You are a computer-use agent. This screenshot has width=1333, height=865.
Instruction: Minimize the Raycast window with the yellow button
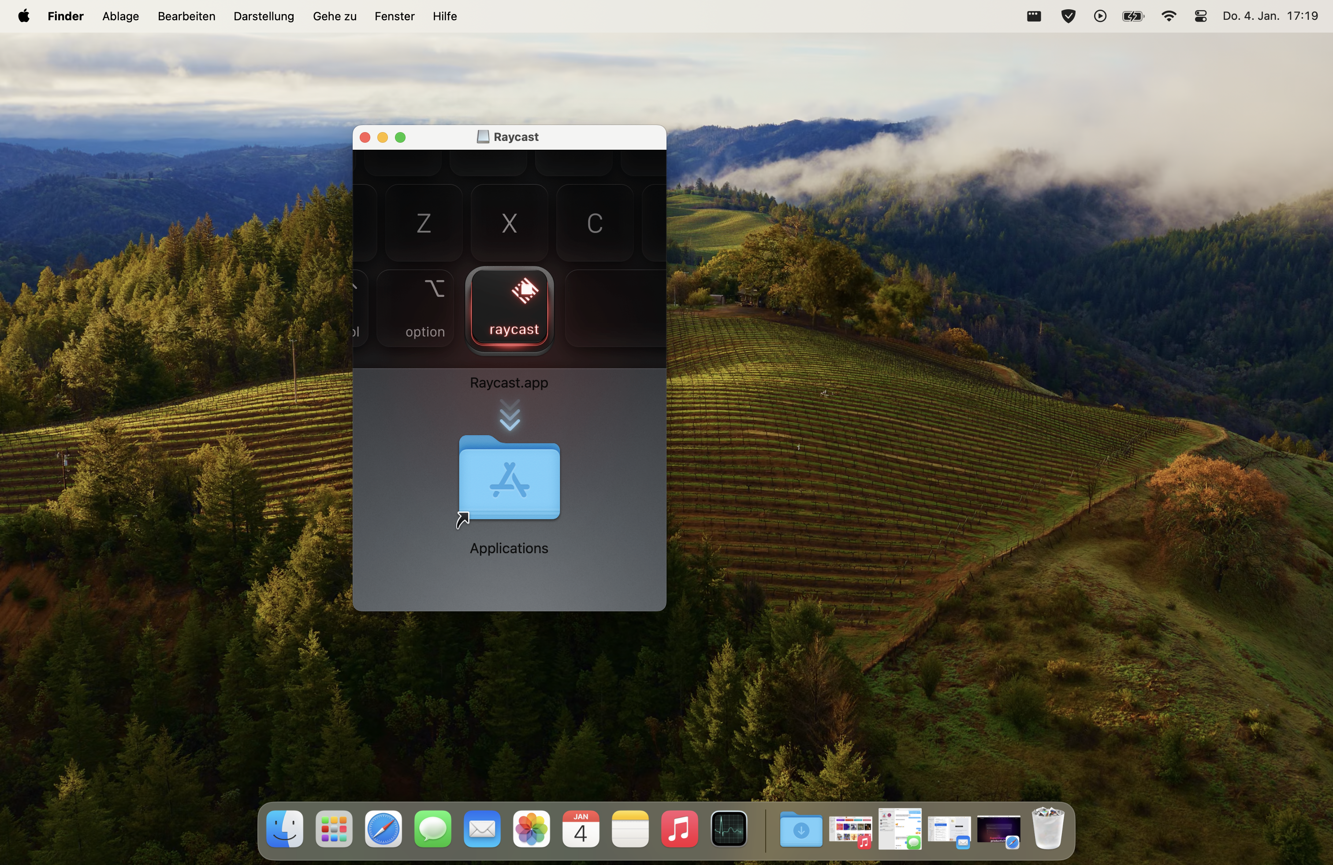(x=383, y=138)
